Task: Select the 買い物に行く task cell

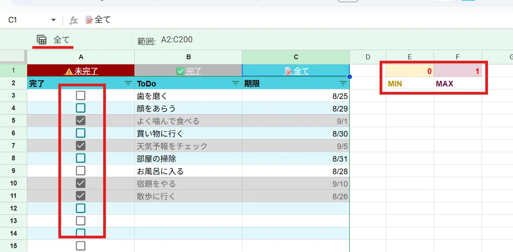Action: coord(188,133)
